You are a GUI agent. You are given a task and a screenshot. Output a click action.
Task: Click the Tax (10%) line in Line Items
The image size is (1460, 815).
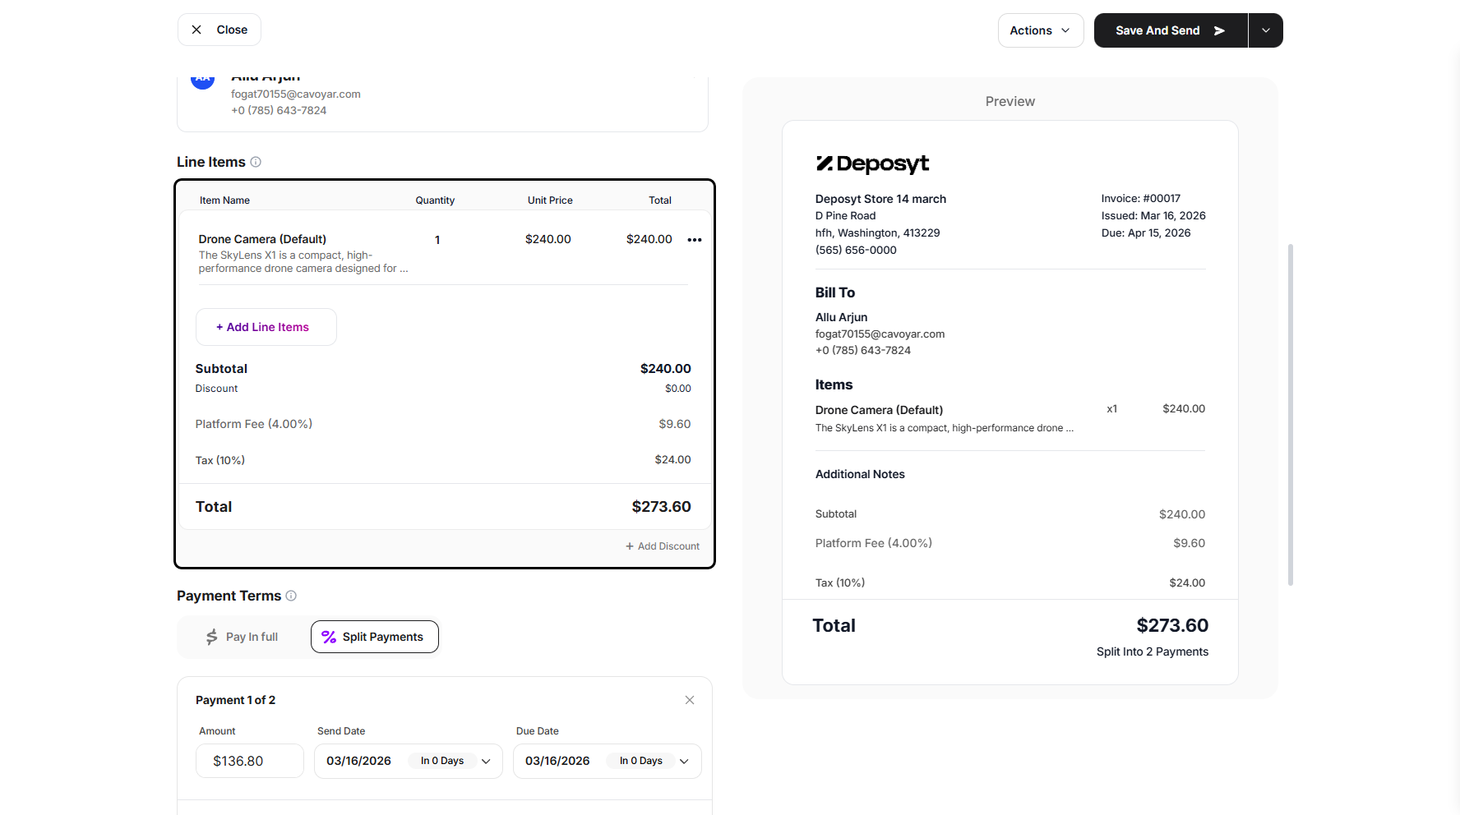[443, 460]
